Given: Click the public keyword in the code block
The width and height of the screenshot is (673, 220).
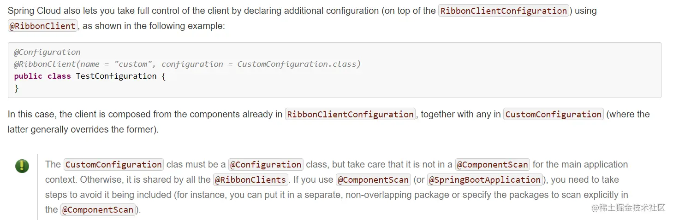Looking at the screenshot, I should (x=28, y=76).
